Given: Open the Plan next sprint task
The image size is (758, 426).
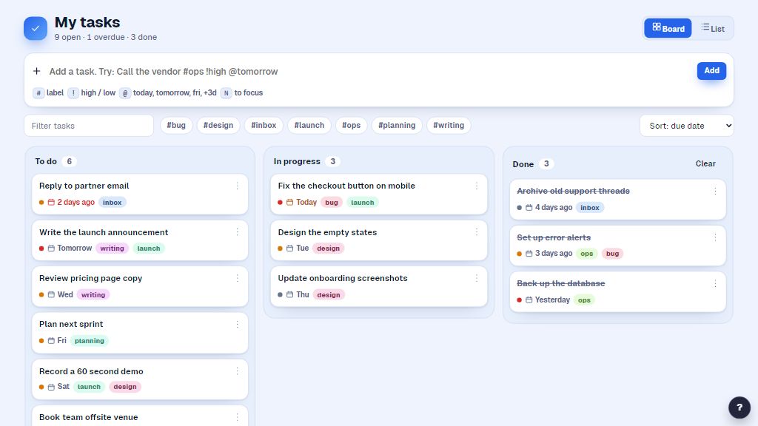Looking at the screenshot, I should [71, 324].
